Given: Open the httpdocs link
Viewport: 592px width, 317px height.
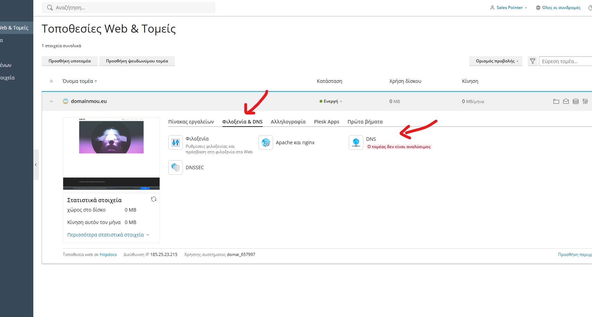Looking at the screenshot, I should 108,255.
